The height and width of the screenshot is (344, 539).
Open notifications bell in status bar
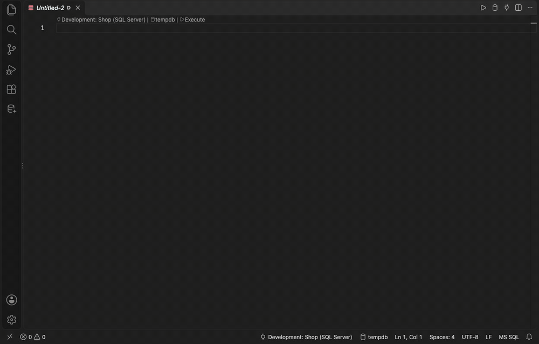pyautogui.click(x=529, y=337)
